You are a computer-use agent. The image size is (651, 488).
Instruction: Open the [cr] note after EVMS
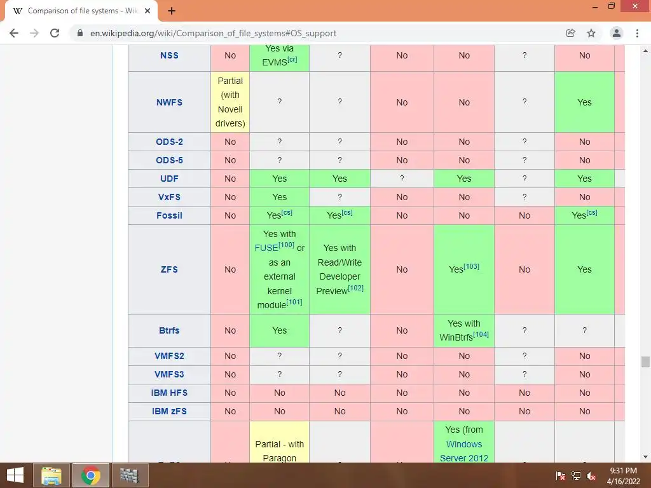tap(292, 59)
